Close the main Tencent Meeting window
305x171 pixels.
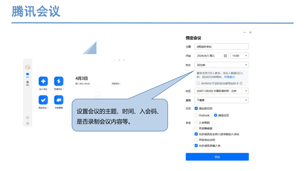pyautogui.click(x=124, y=60)
